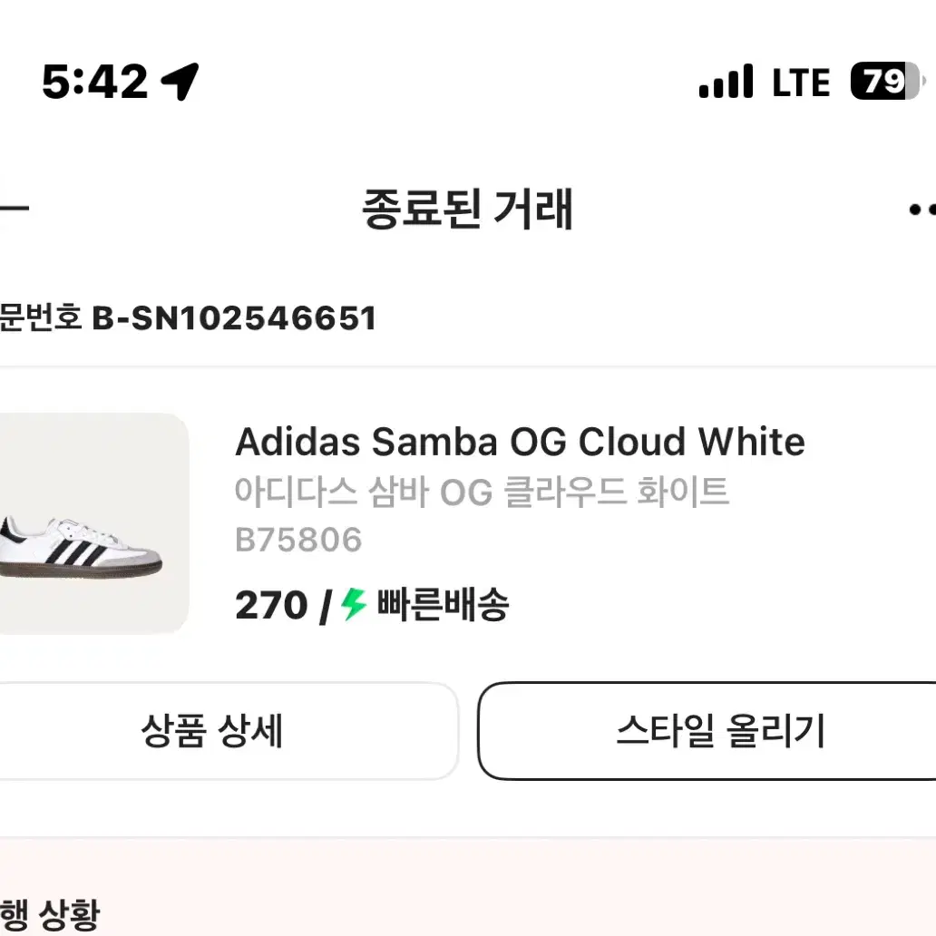The width and height of the screenshot is (936, 936).
Task: Tap the 스타일 올리기 upload style button
Action: (707, 731)
